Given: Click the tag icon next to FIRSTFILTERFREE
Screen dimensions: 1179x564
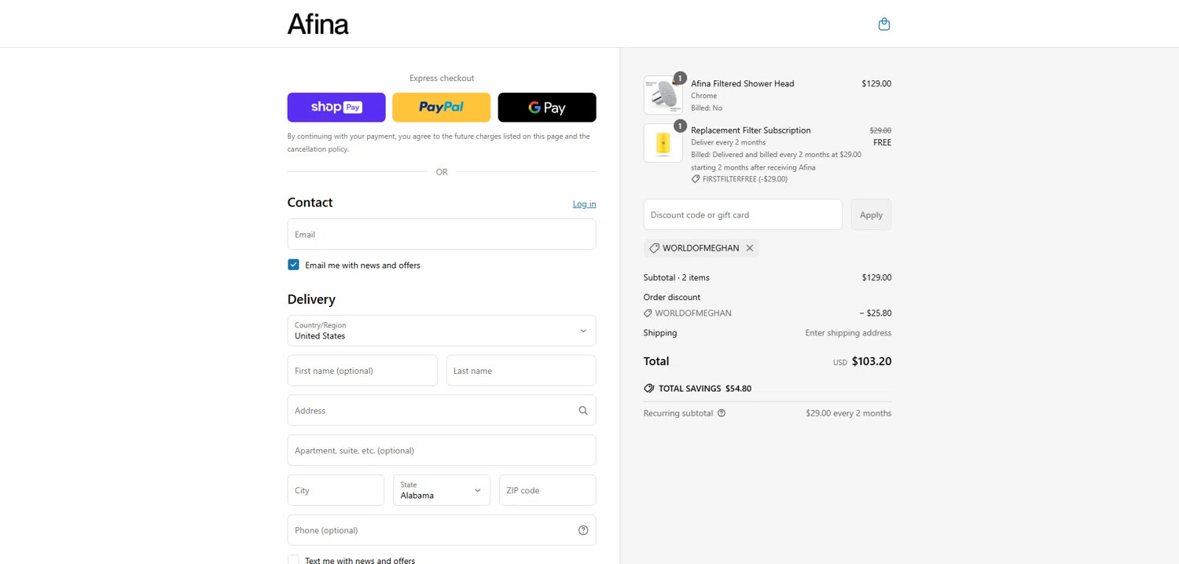Looking at the screenshot, I should tap(696, 179).
